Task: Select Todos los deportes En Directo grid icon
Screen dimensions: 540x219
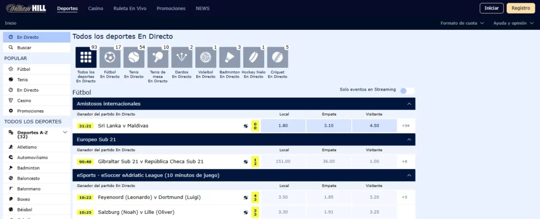Action: (86, 57)
